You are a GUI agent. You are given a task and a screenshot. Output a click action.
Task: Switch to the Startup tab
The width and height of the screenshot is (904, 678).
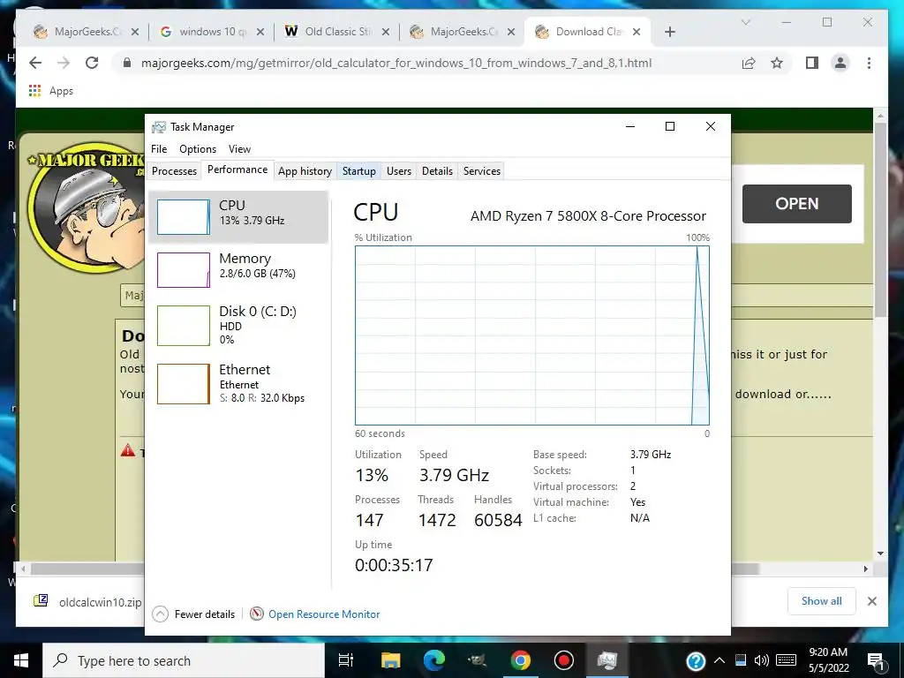358,171
